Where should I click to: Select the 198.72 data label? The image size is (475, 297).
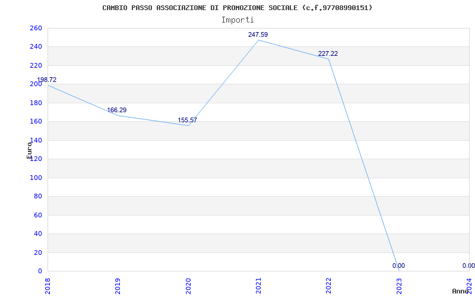47,80
